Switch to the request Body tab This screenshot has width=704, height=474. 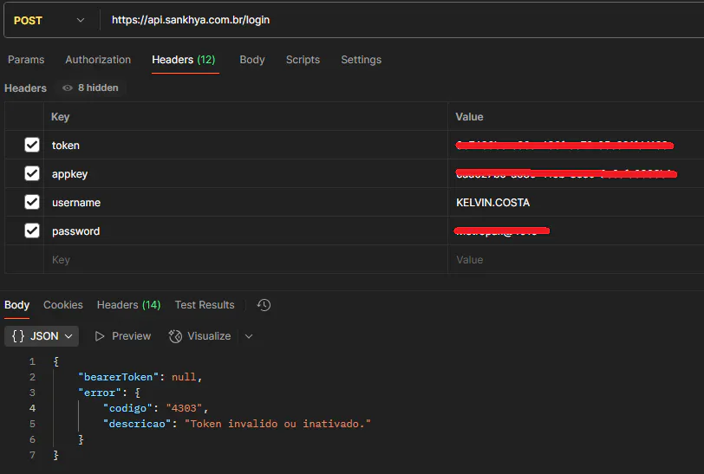(252, 60)
